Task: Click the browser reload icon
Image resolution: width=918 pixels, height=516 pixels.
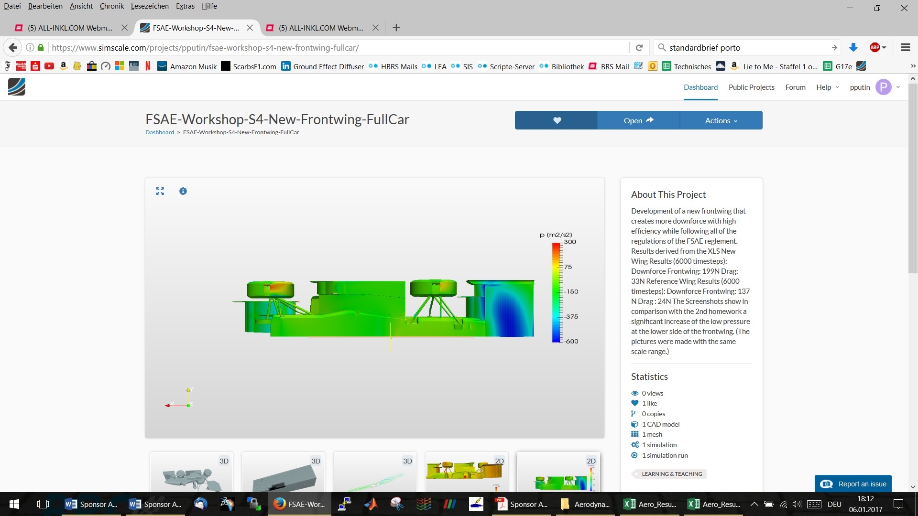Action: [639, 48]
